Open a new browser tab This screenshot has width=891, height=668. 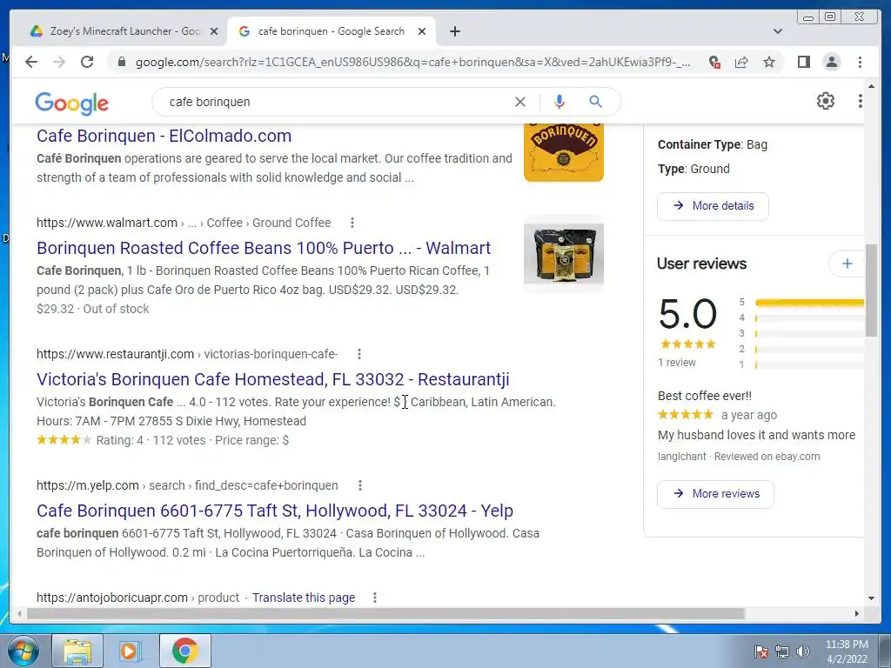point(454,31)
